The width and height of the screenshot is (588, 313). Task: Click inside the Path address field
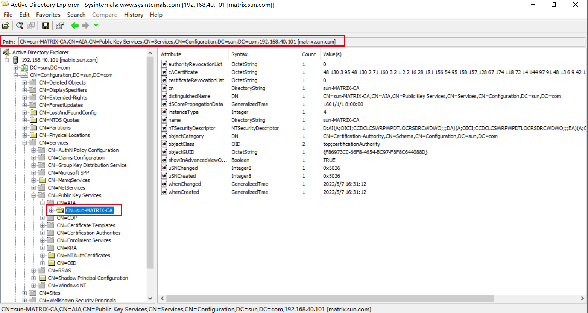click(x=302, y=42)
